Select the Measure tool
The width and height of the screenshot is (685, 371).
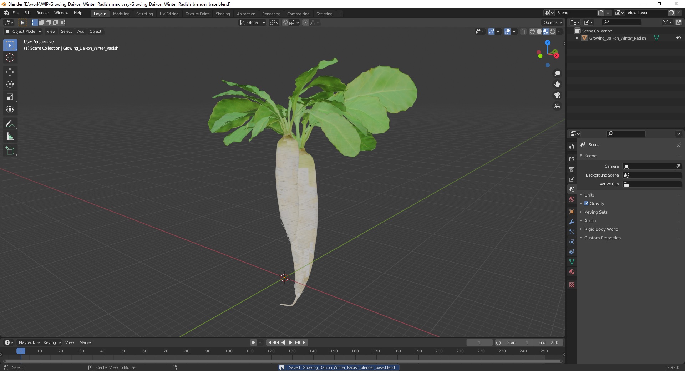pyautogui.click(x=10, y=137)
